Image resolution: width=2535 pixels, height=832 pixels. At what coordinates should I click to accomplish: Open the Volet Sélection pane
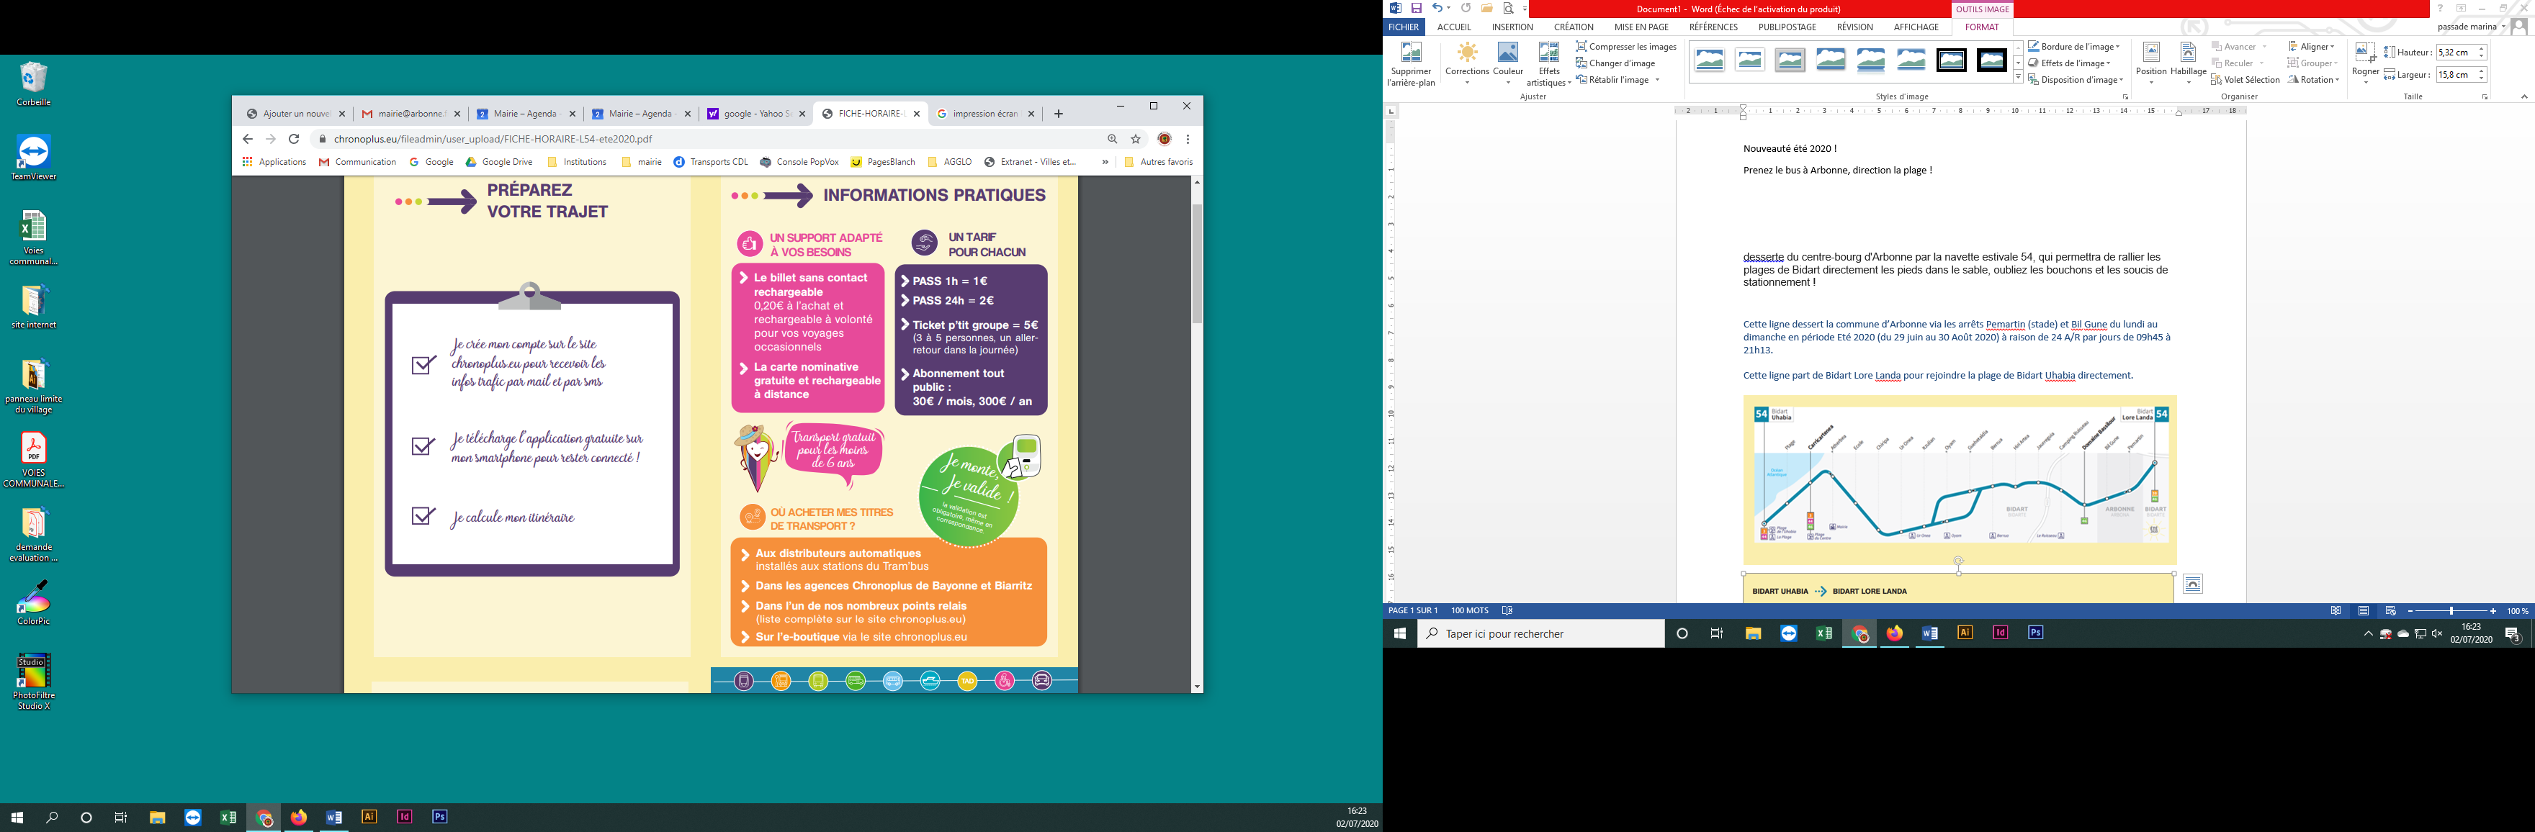pyautogui.click(x=2245, y=80)
